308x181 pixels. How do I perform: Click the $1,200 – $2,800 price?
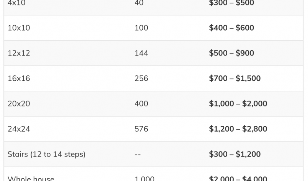click(238, 129)
